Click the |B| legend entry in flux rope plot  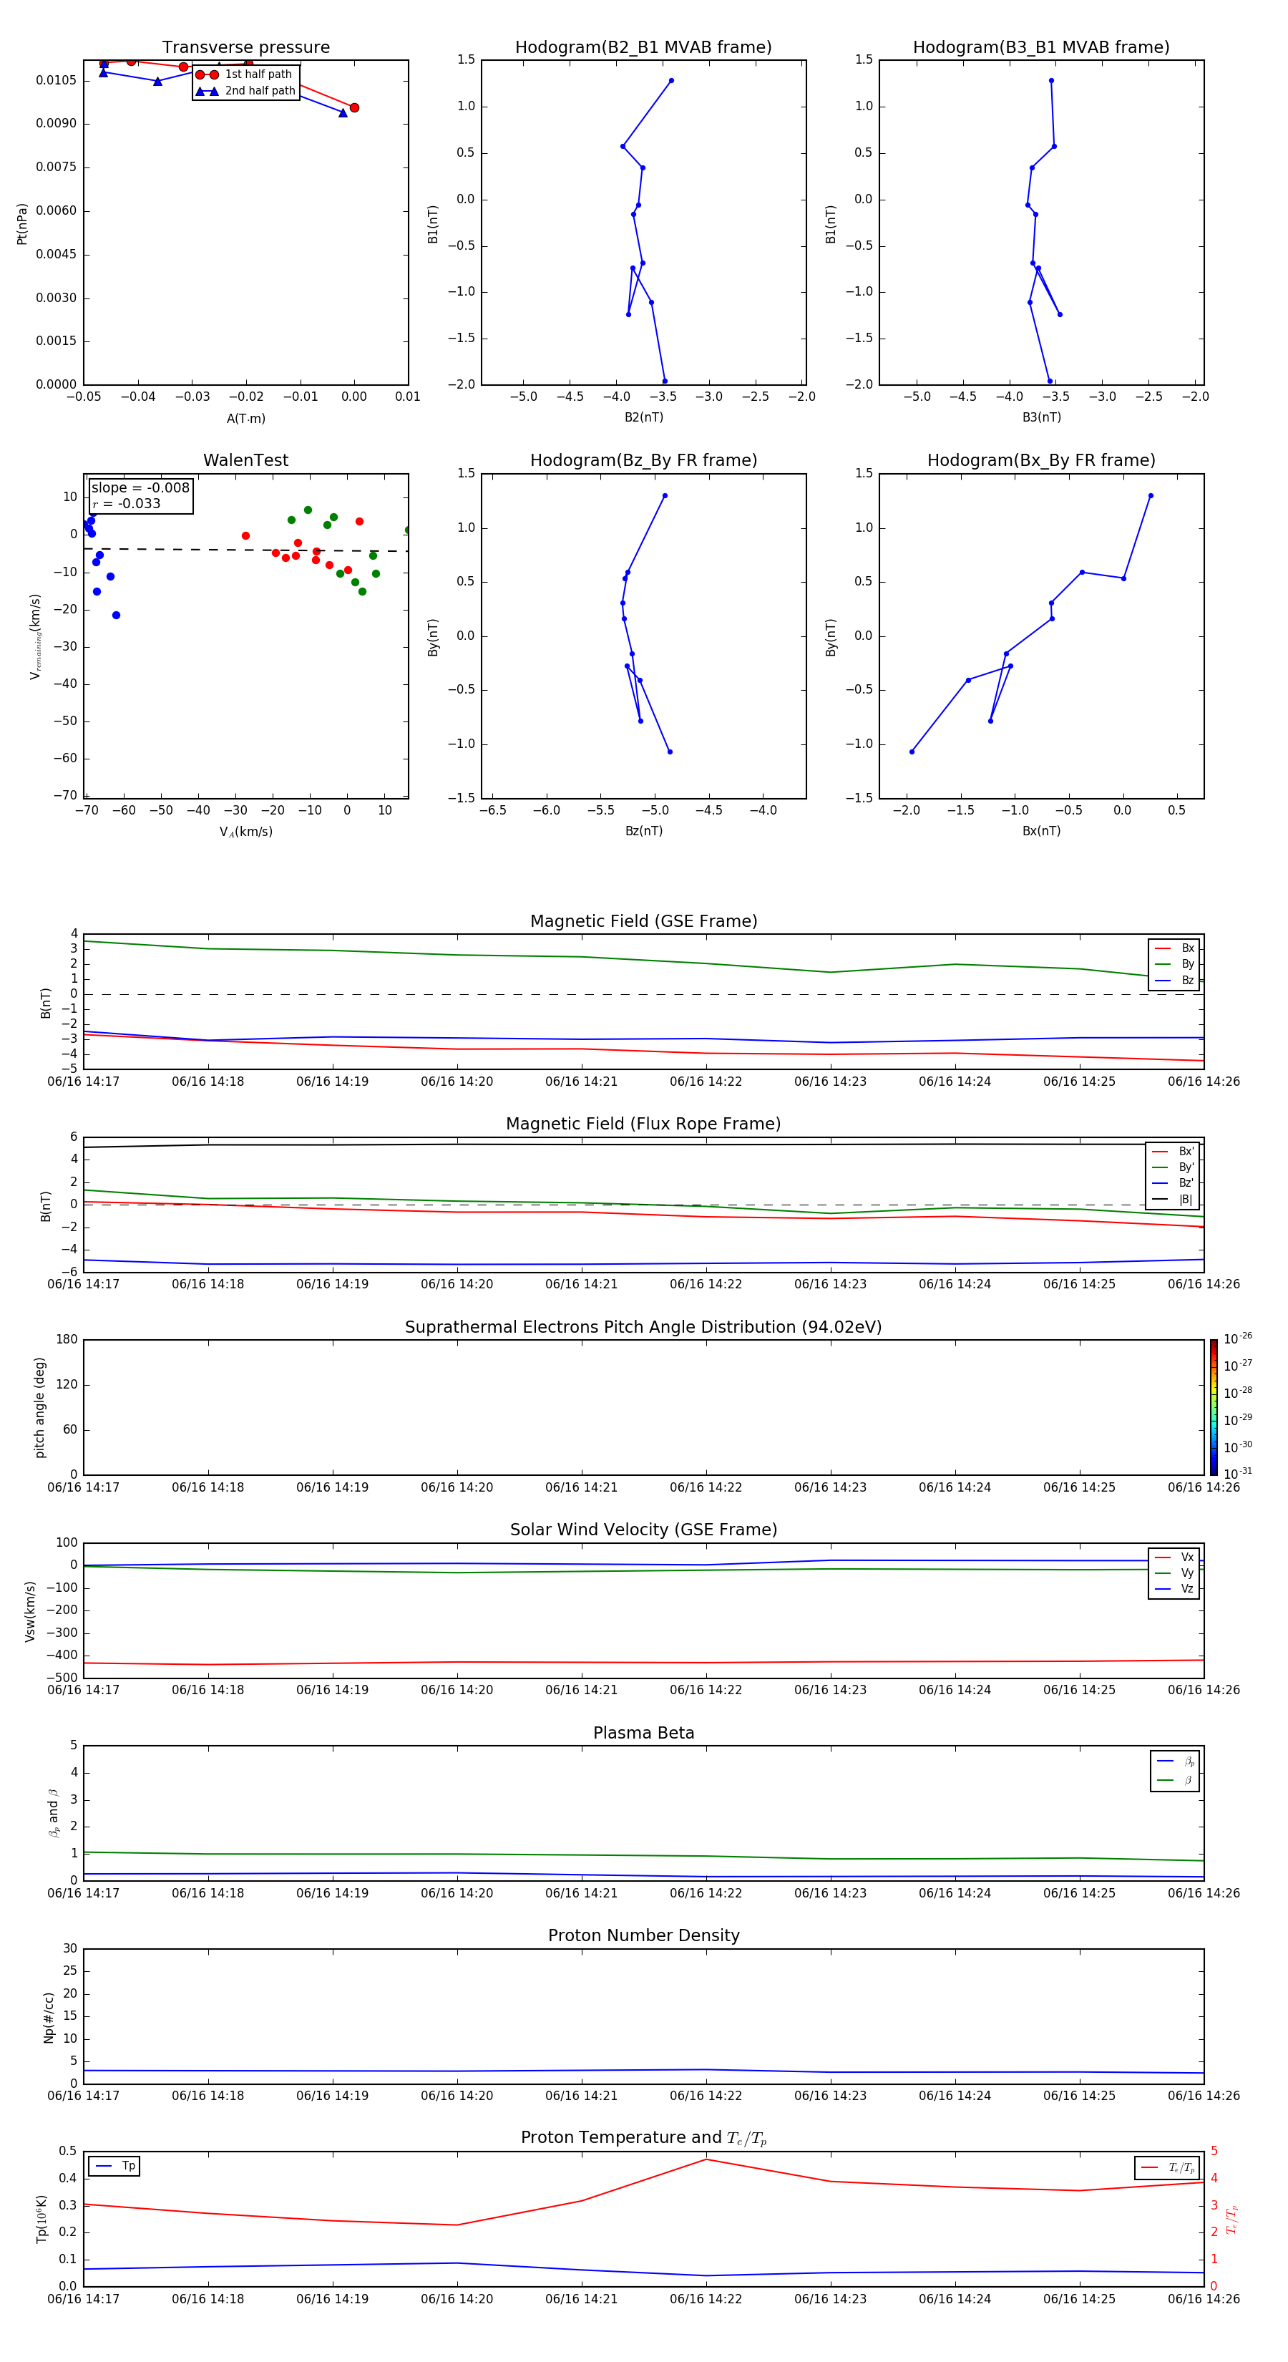point(1174,1200)
